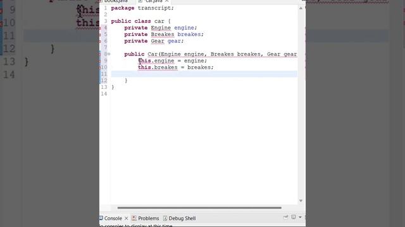The width and height of the screenshot is (405, 227).
Task: Click the Display Selected Console icon
Action: click(x=294, y=217)
